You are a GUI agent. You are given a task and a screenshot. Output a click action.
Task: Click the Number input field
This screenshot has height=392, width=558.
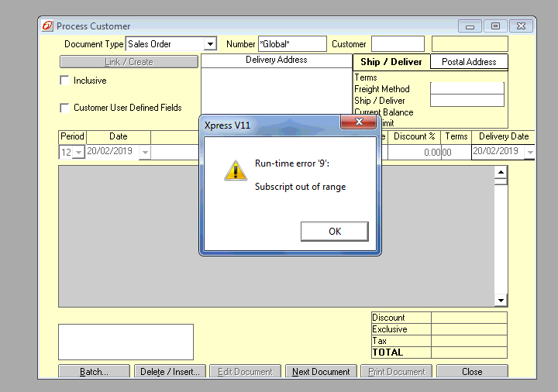pos(291,44)
